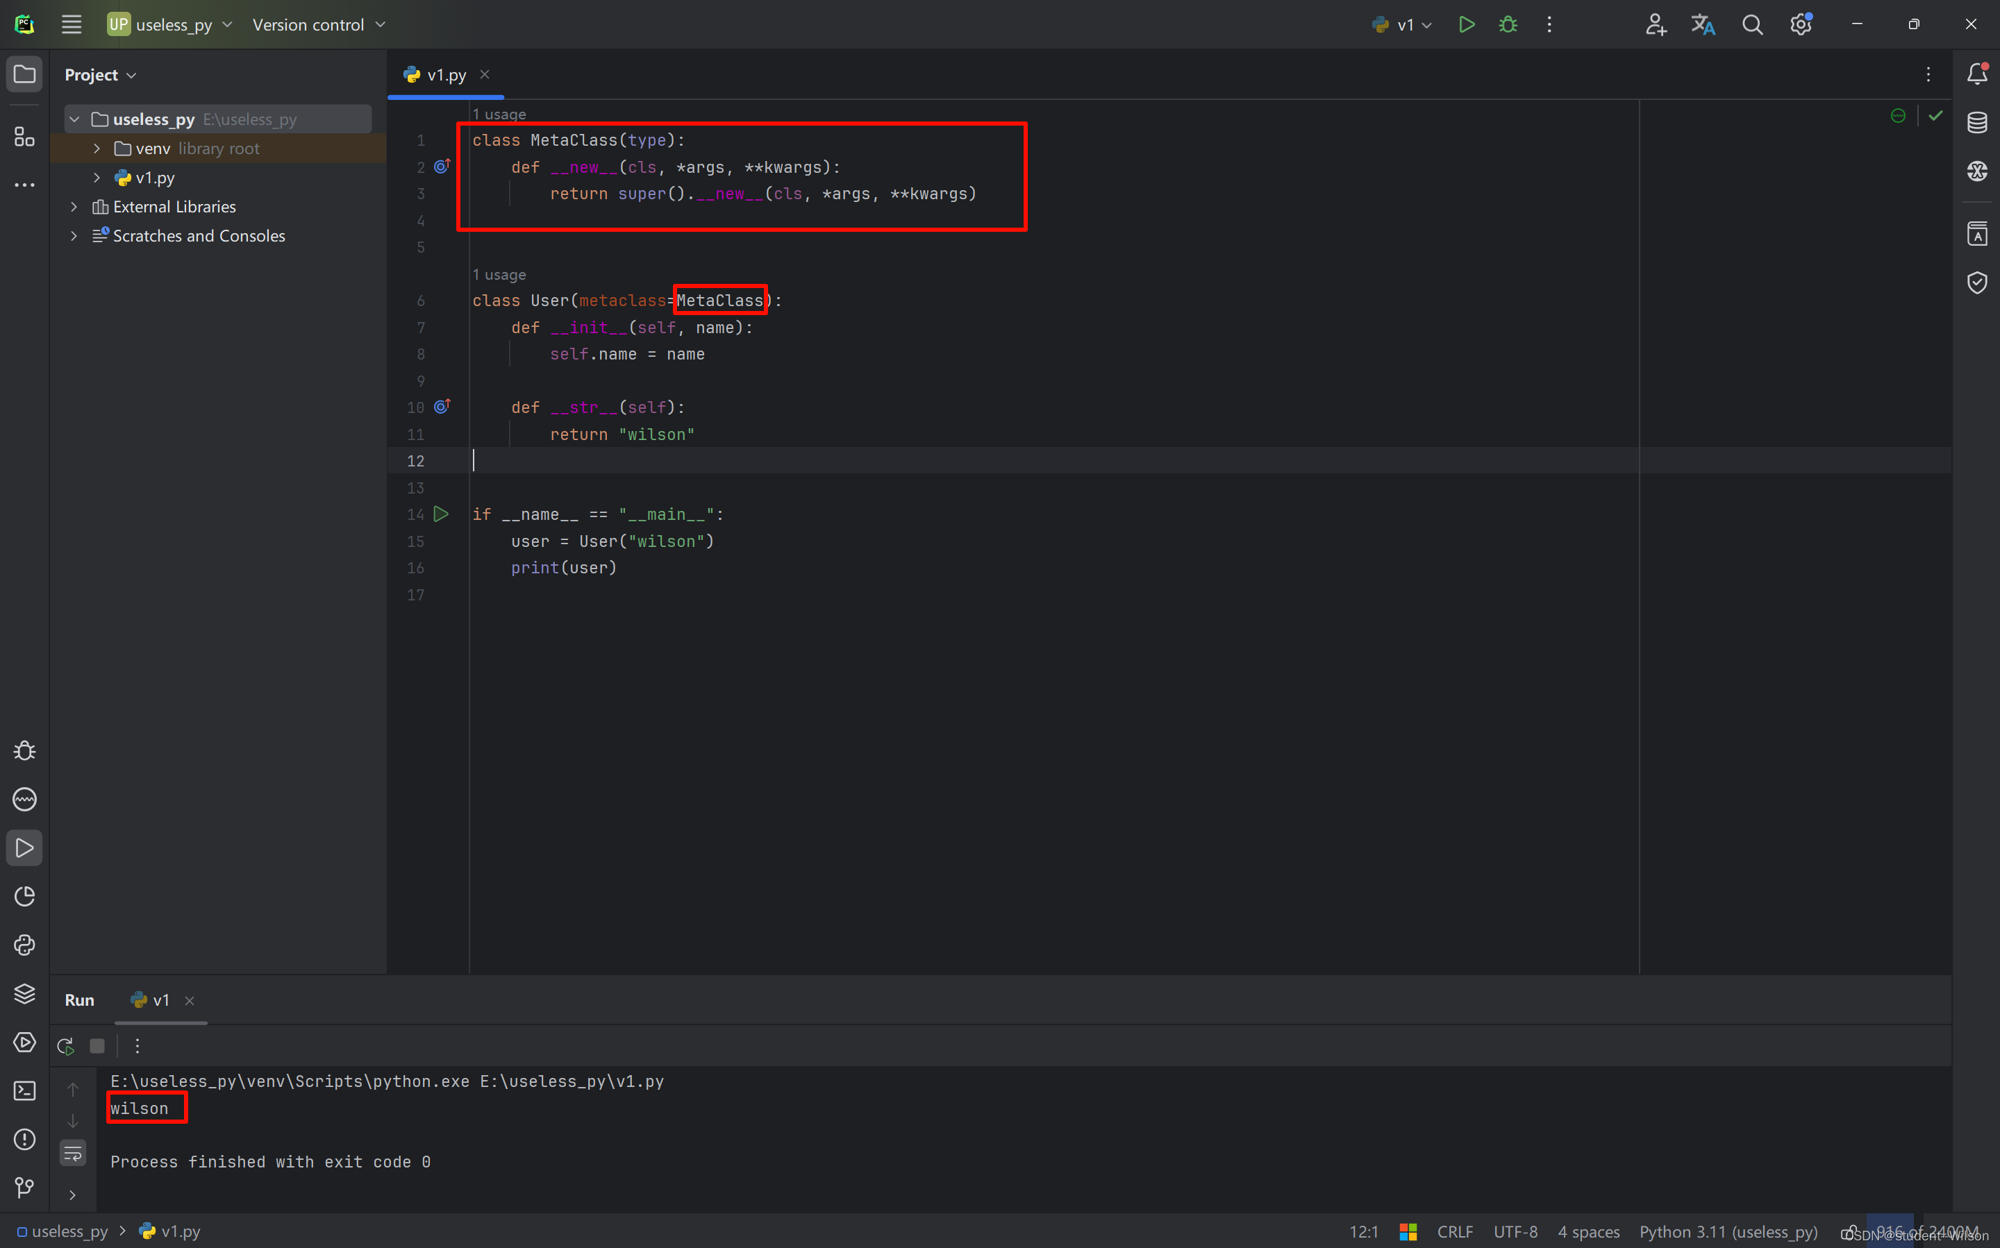Viewport: 2000px width, 1248px height.
Task: Open More Actions menu beside Debug
Action: (1549, 25)
